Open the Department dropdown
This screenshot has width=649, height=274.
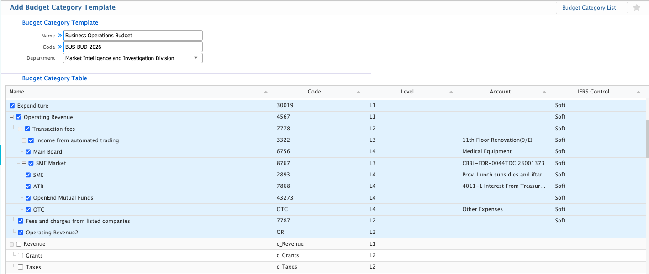[195, 58]
